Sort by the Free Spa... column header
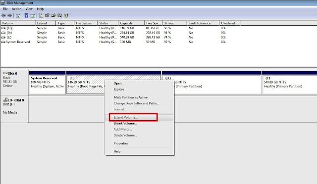 (154, 23)
